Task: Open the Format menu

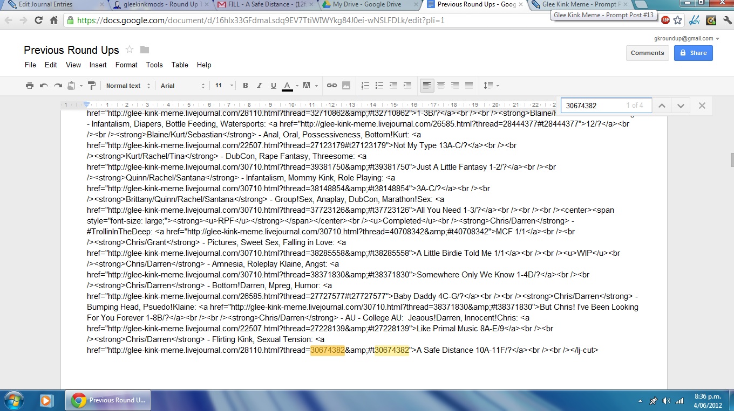Action: point(126,65)
